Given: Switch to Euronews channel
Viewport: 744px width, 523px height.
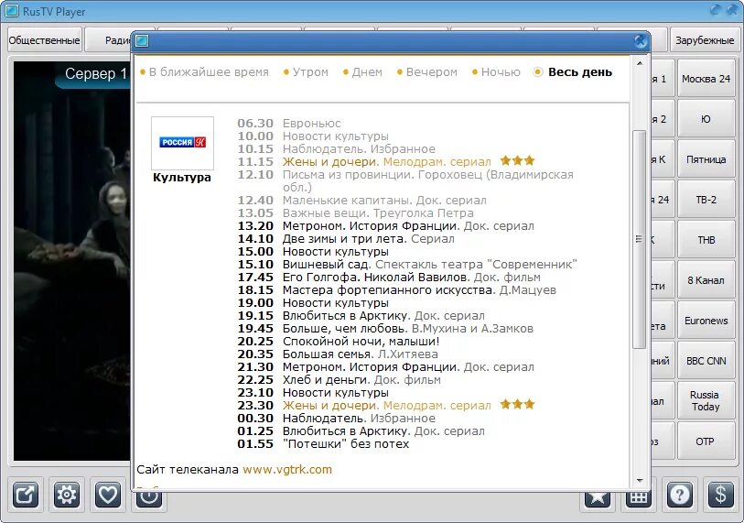Looking at the screenshot, I should pyautogui.click(x=706, y=321).
